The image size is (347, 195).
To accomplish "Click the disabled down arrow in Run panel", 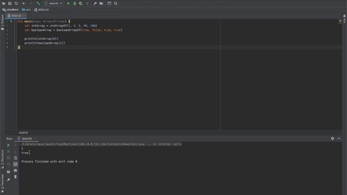I will (15, 152).
